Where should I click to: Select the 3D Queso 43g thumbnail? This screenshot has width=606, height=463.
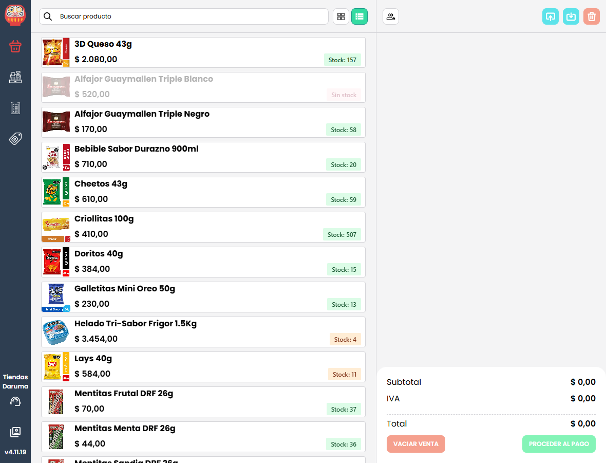[56, 52]
